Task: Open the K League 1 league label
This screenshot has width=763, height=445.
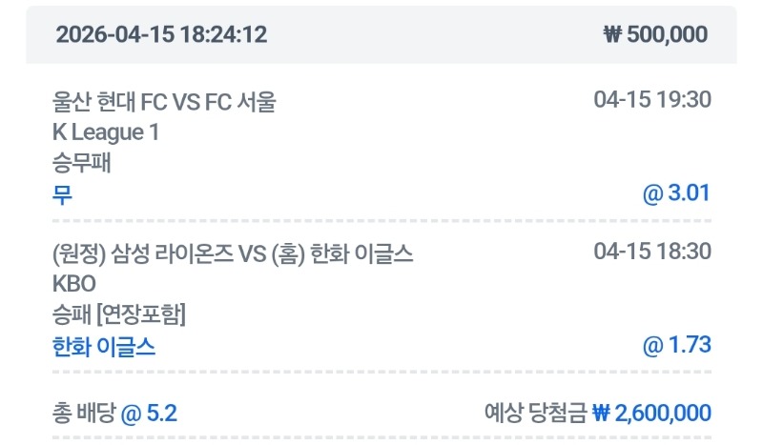Action: [105, 132]
